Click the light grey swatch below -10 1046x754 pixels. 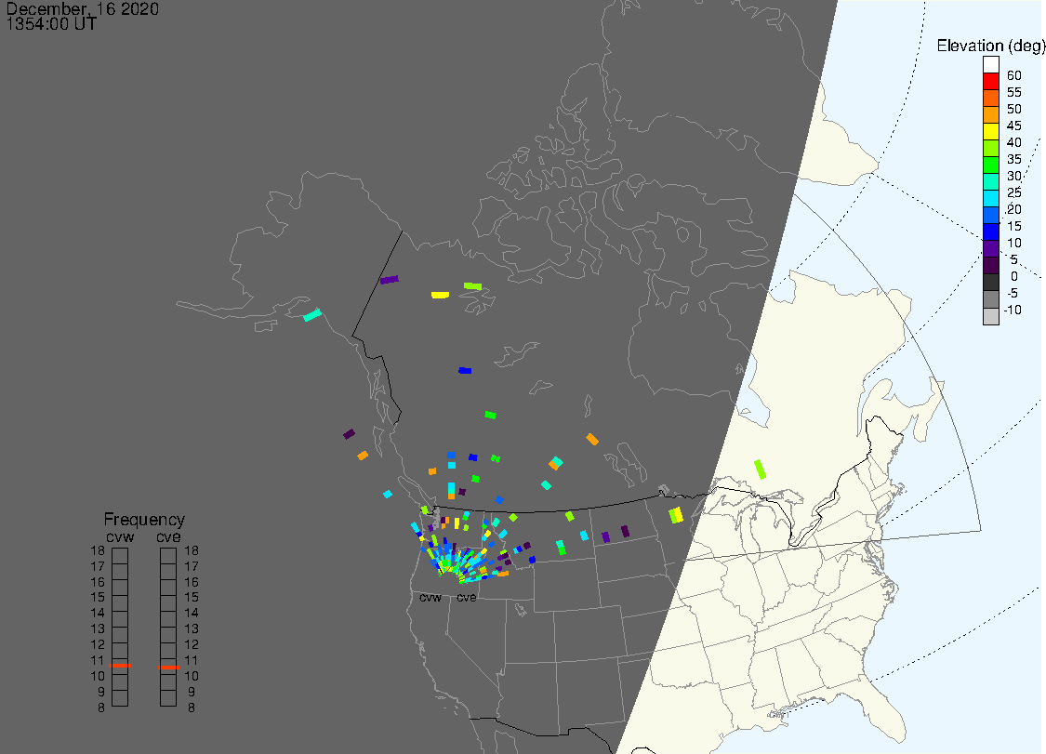[x=990, y=316]
